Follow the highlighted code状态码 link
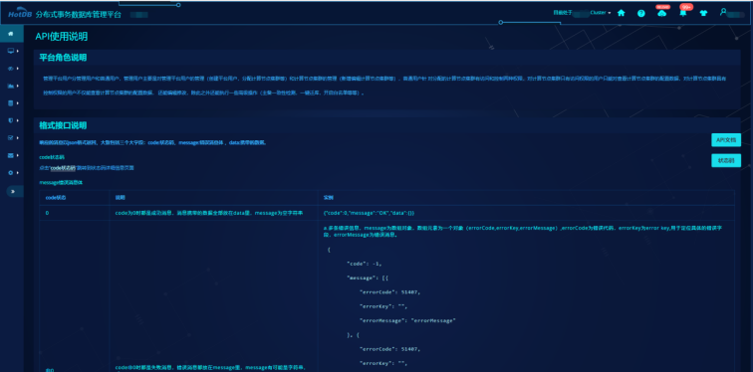 click(64, 168)
